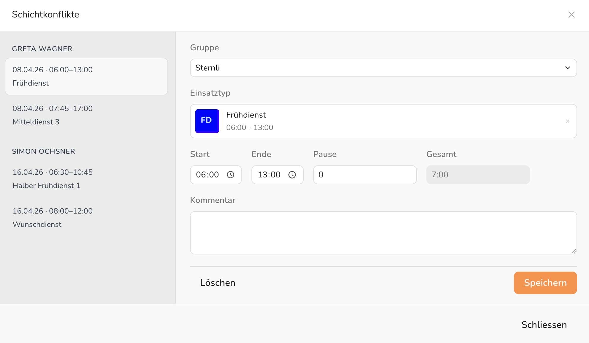Click the Ende time 13:00 field
The width and height of the screenshot is (589, 343).
(269, 175)
